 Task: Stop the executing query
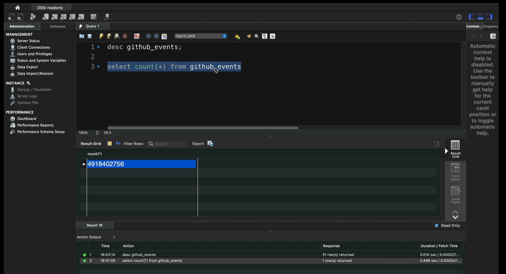(x=125, y=36)
